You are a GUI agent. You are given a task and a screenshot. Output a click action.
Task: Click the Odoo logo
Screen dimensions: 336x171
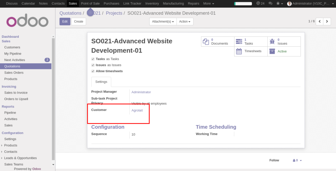28,21
